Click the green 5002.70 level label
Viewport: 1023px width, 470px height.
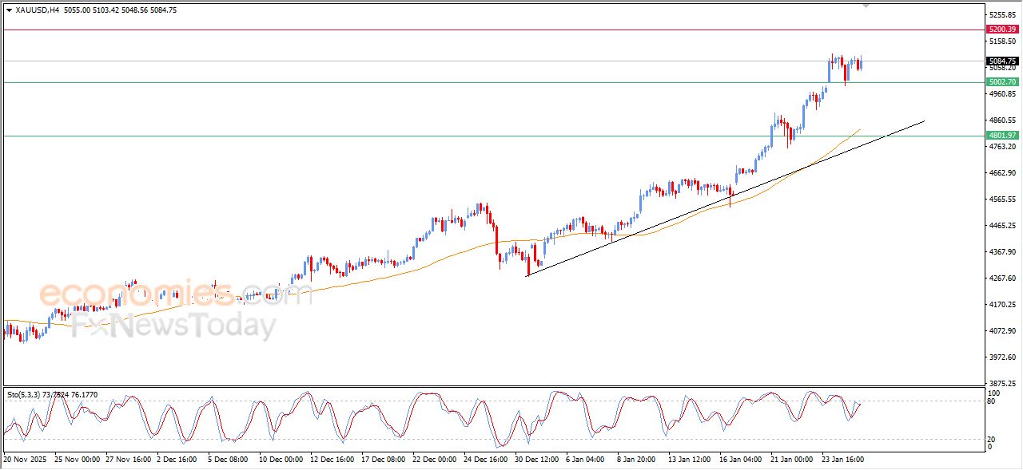1001,81
